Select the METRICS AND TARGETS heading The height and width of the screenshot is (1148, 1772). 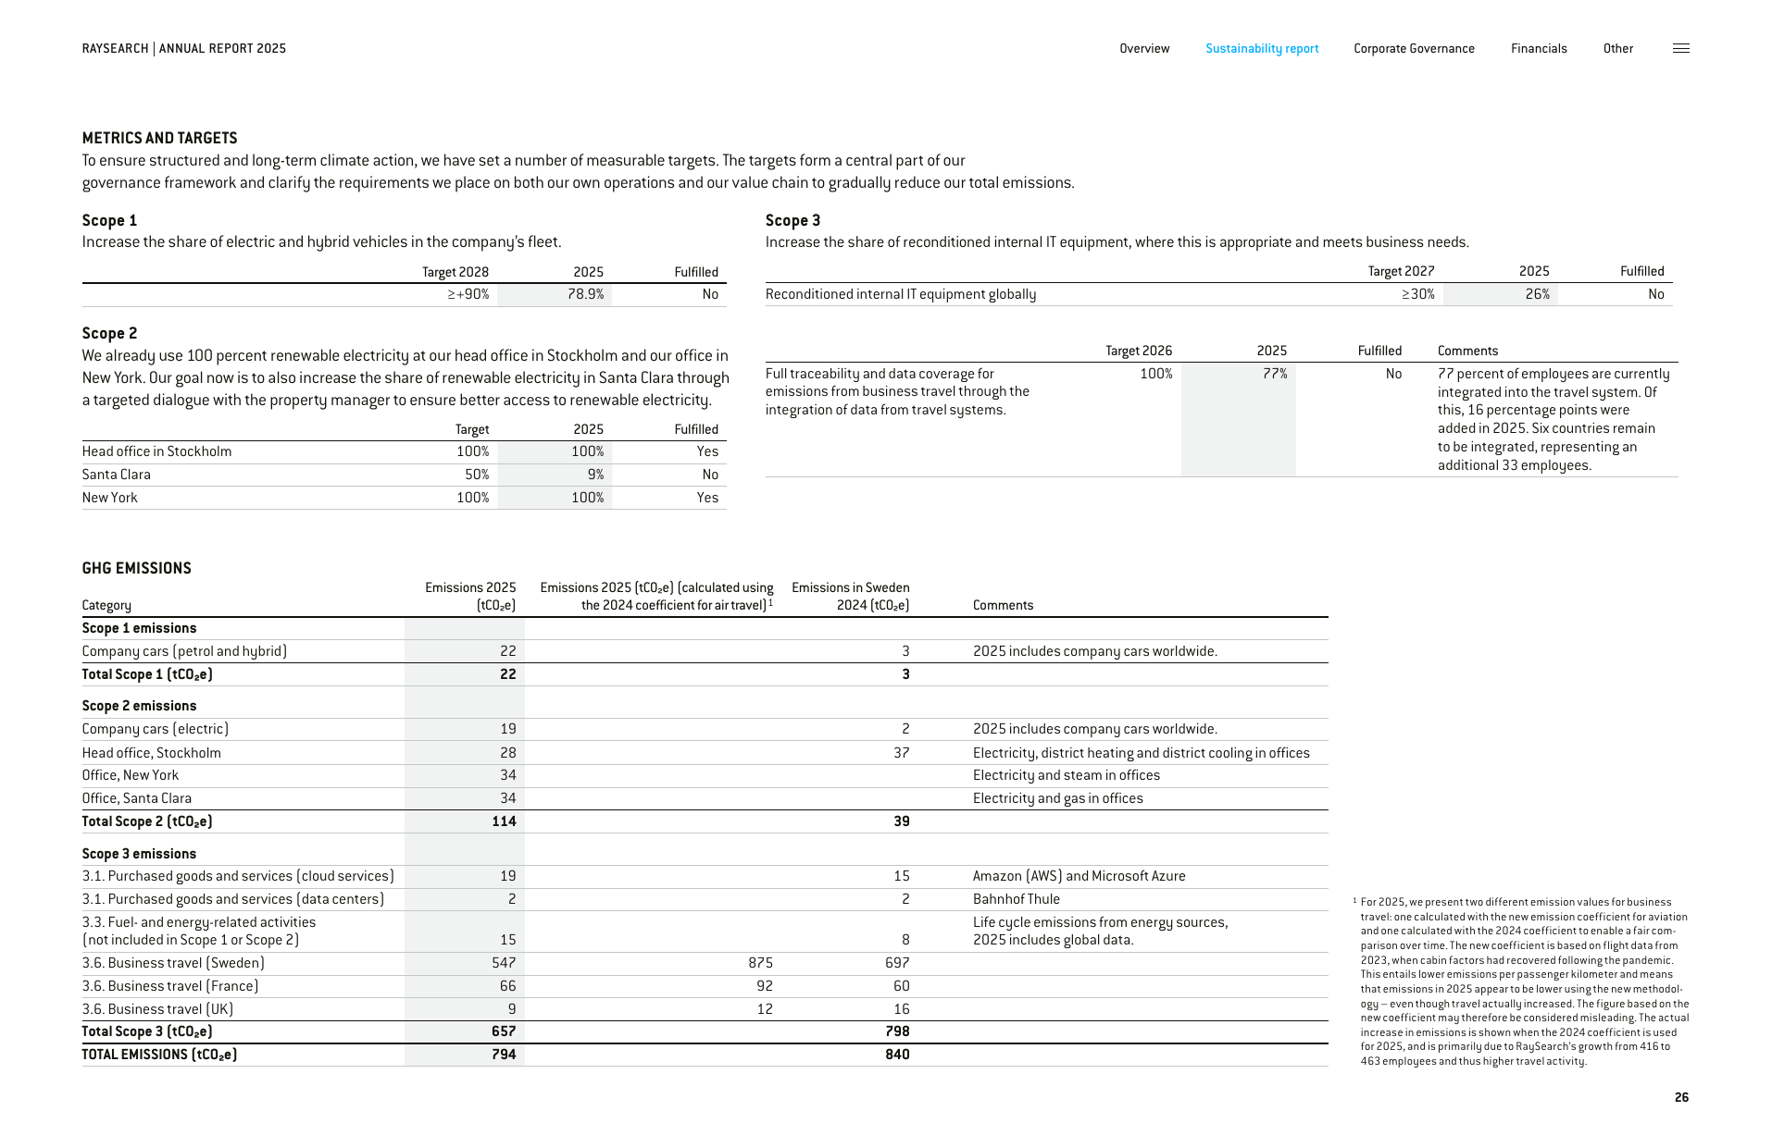[x=159, y=138]
